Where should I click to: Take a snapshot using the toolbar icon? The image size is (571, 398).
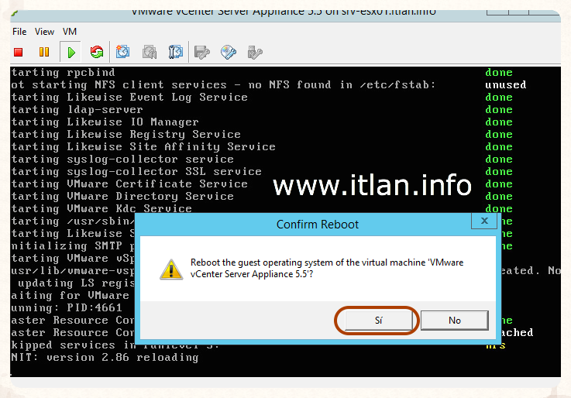tap(123, 53)
